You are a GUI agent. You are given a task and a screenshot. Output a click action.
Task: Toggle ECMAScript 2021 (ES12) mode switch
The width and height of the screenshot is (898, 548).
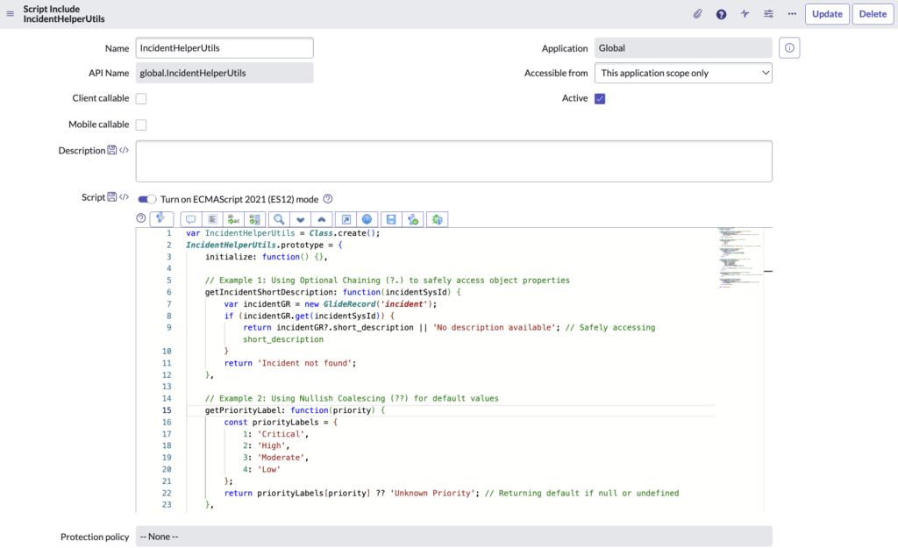click(x=147, y=199)
